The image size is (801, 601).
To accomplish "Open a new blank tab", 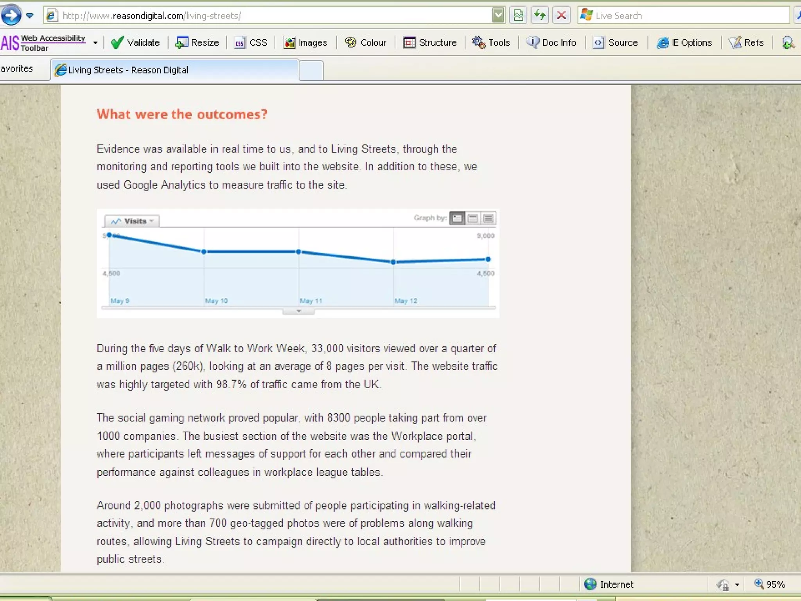I will [x=311, y=70].
